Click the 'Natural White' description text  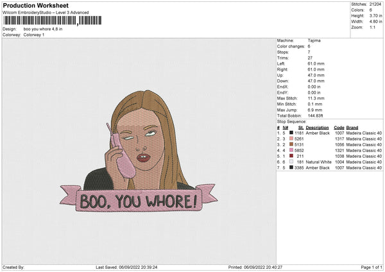[x=319, y=162]
